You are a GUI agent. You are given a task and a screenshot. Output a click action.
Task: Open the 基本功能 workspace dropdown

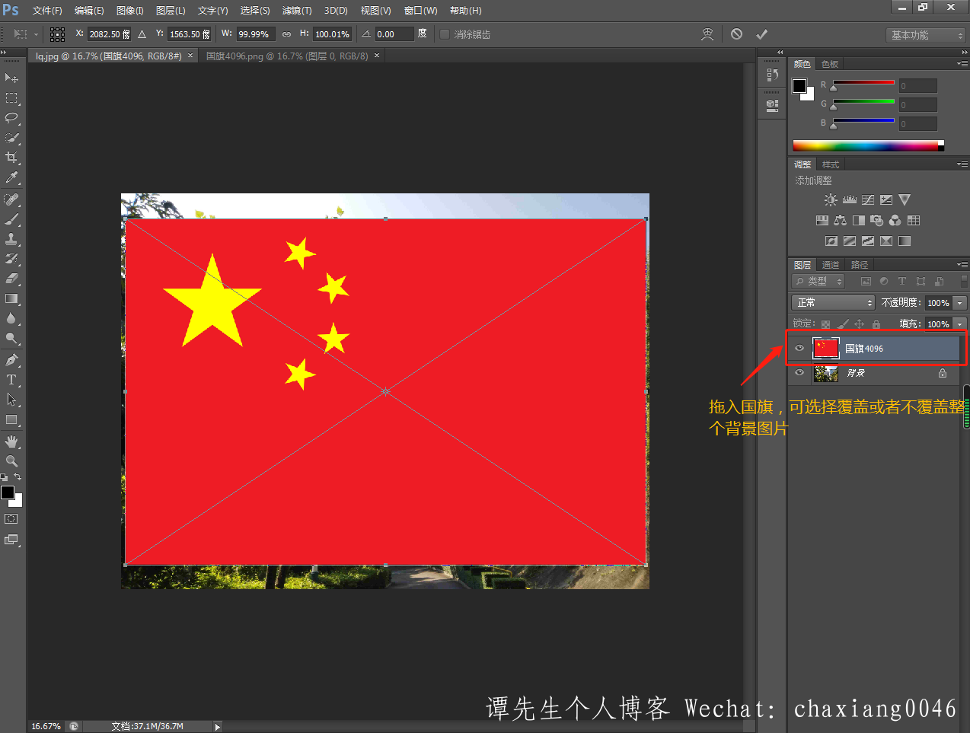(x=926, y=36)
